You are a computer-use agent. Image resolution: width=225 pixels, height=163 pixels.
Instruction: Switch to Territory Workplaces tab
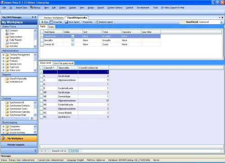(x=53, y=18)
